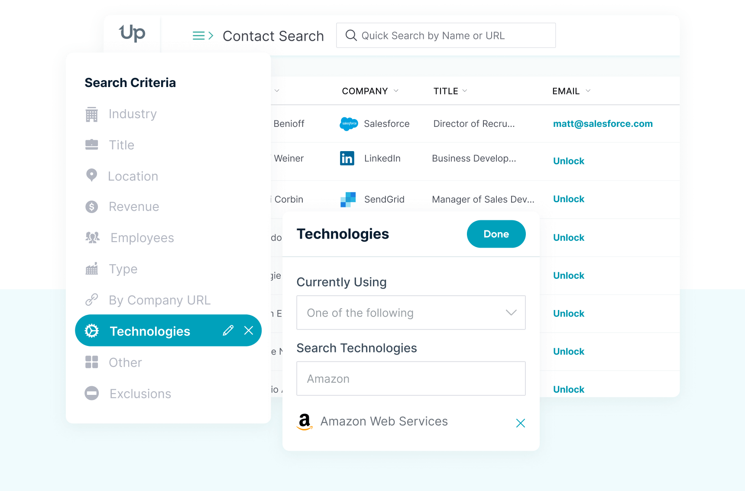Toggle the sidebar menu arrow icon
Screen dimensions: 745x491
click(203, 36)
